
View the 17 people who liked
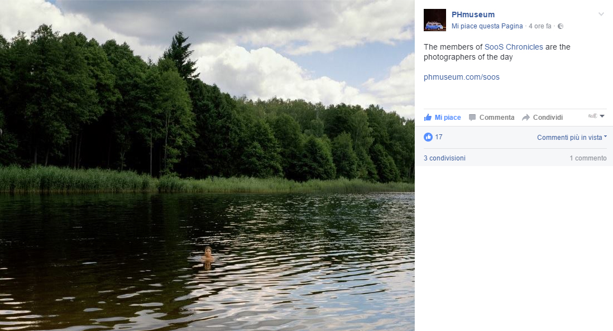pyautogui.click(x=439, y=137)
